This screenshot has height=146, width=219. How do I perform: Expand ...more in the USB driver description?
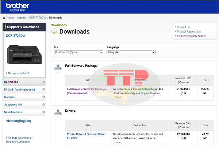[x=117, y=142]
